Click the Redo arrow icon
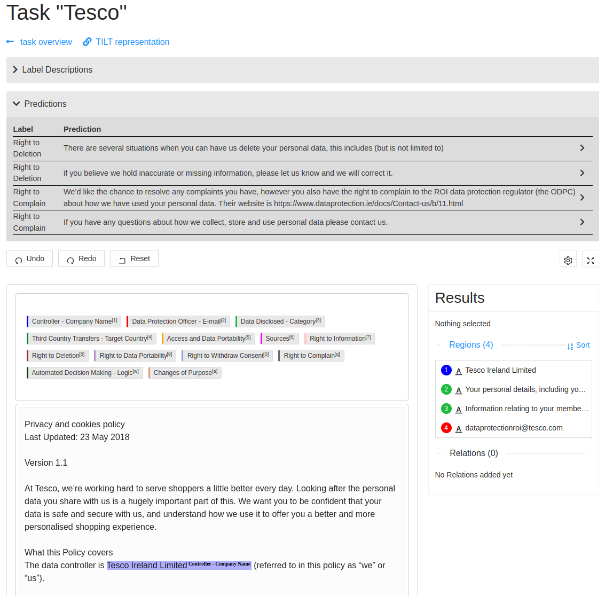Image resolution: width=605 pixels, height=596 pixels. tap(70, 260)
